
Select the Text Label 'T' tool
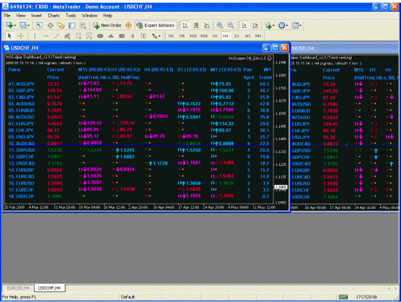click(x=144, y=36)
